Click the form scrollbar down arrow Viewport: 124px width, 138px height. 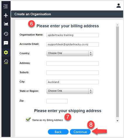click(117, 121)
